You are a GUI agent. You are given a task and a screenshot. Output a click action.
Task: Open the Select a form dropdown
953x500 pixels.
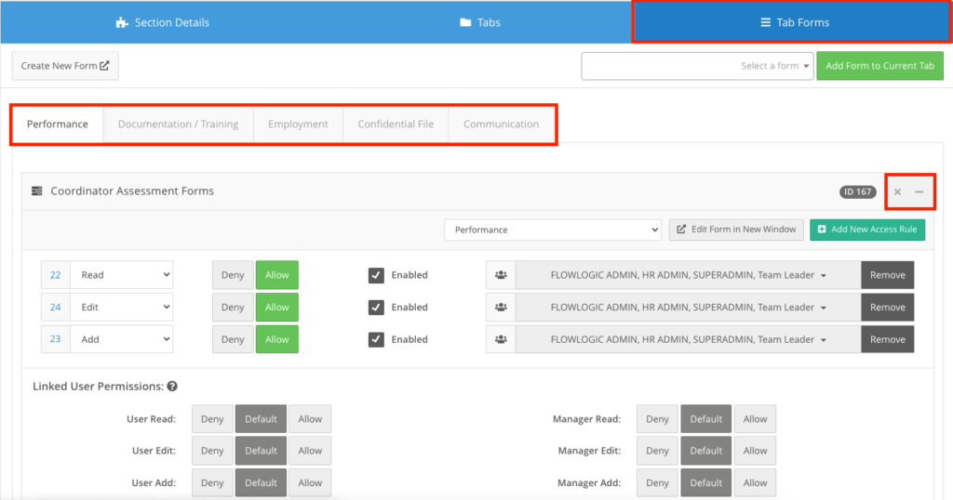point(697,66)
